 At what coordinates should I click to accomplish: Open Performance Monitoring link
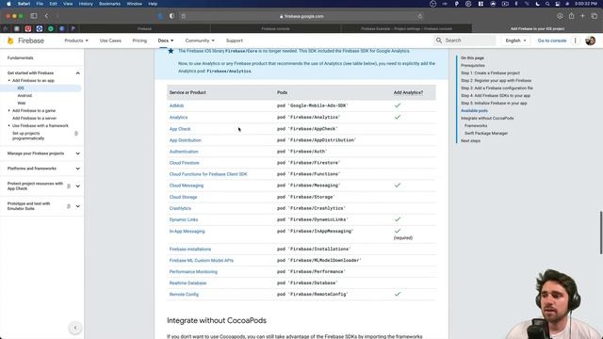point(193,272)
